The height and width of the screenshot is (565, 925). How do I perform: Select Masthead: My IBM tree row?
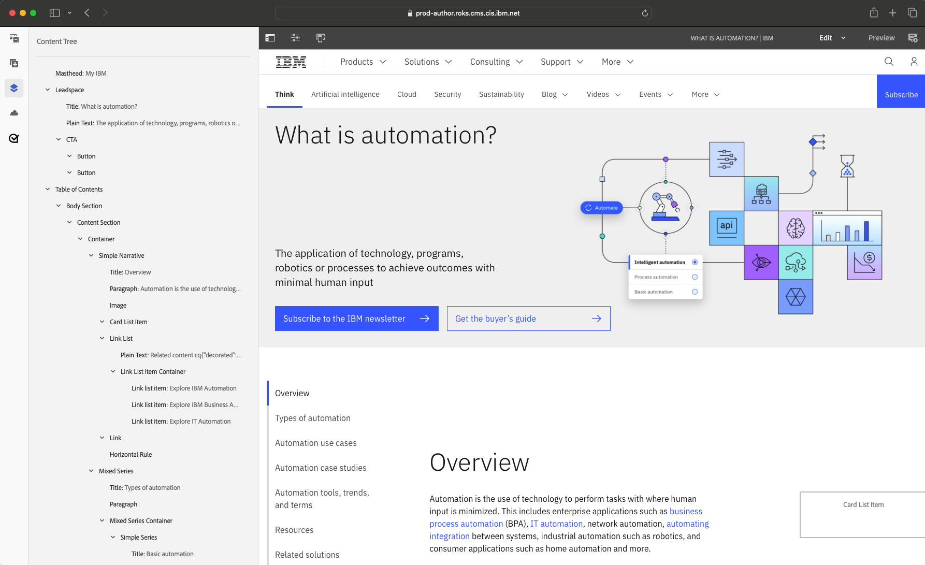(x=81, y=73)
